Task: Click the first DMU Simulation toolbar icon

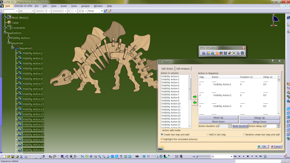Action: 204,53
